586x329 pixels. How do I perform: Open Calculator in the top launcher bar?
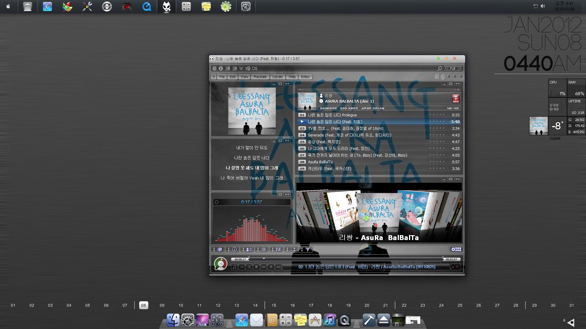pos(186,6)
